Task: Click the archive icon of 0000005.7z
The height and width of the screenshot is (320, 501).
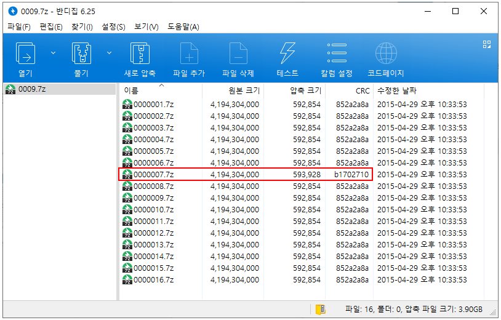Action: pos(127,151)
